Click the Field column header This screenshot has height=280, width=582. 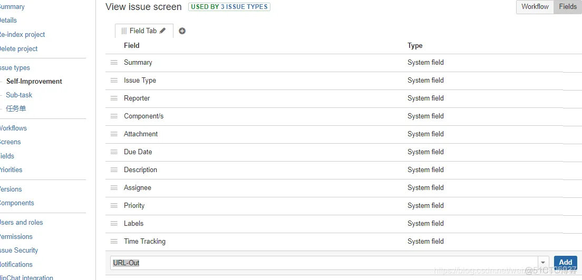[132, 46]
